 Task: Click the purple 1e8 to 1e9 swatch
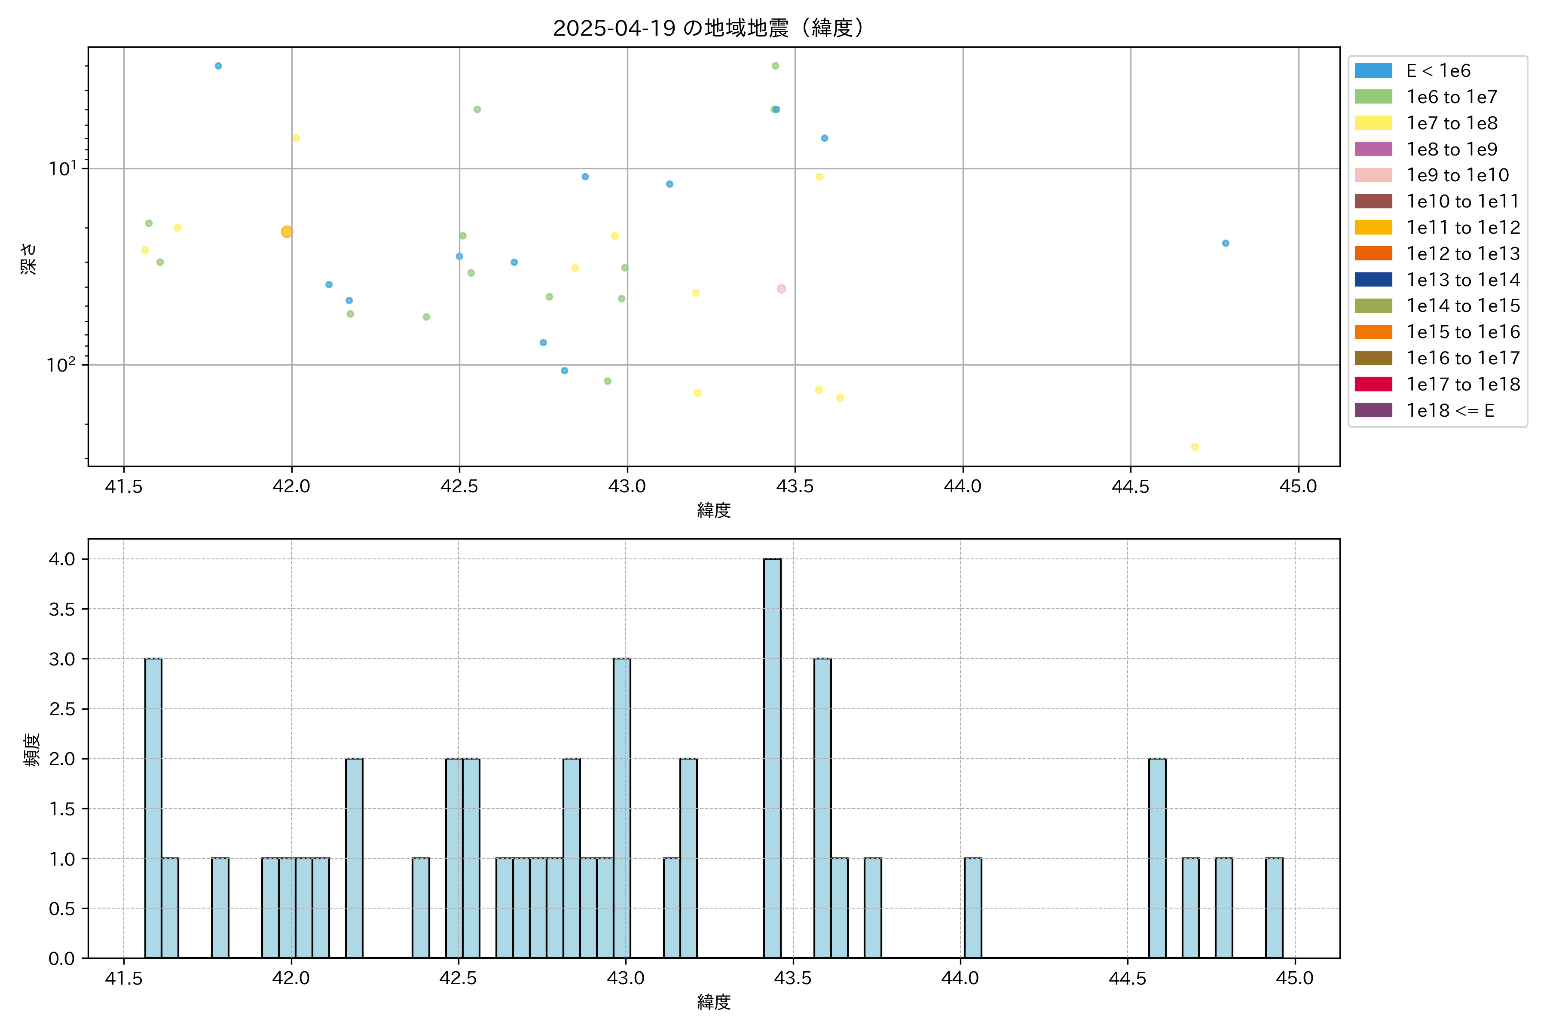1373,149
